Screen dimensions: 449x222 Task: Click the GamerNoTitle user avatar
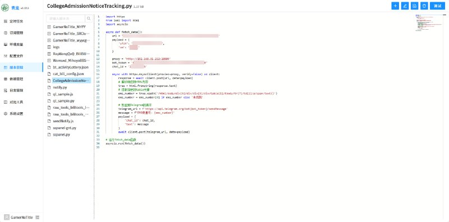pos(6,217)
